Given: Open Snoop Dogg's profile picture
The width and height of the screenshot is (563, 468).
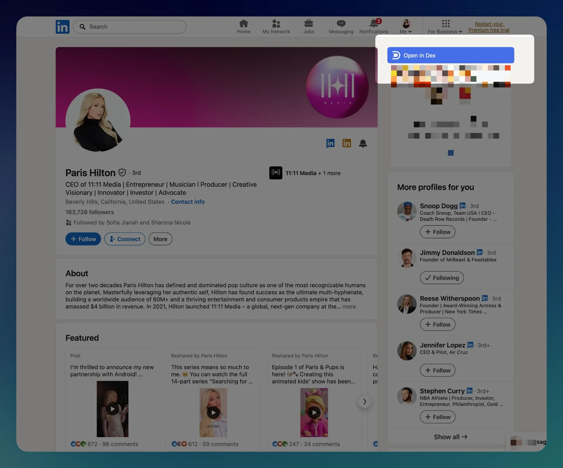Looking at the screenshot, I should (x=407, y=211).
